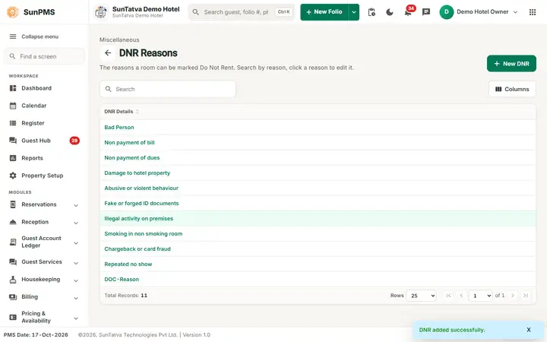Open notifications bell with 34 badge
This screenshot has height=342, width=547.
[x=408, y=12]
